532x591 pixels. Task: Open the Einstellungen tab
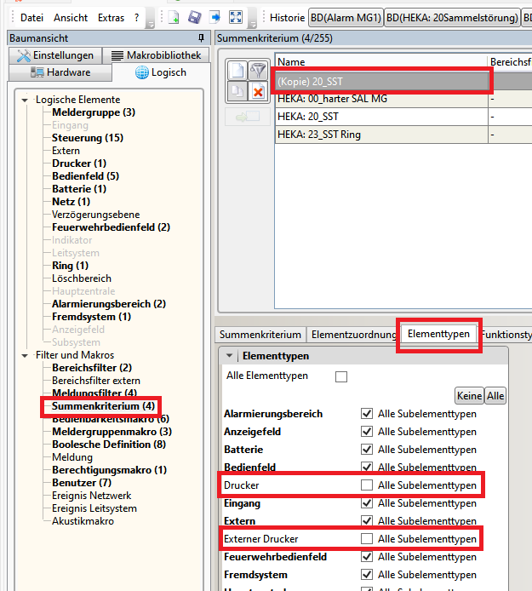pos(55,56)
